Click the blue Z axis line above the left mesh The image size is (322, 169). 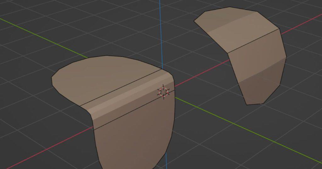point(160,32)
